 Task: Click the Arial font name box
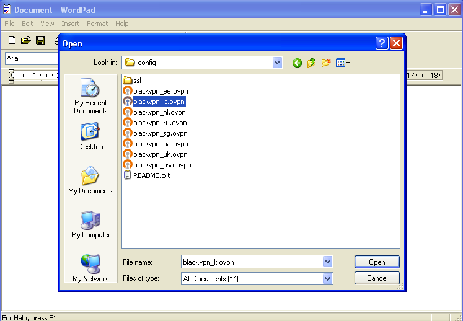pyautogui.click(x=31, y=58)
